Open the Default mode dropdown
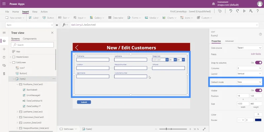This screenshot has height=132, width=264. pos(249,82)
